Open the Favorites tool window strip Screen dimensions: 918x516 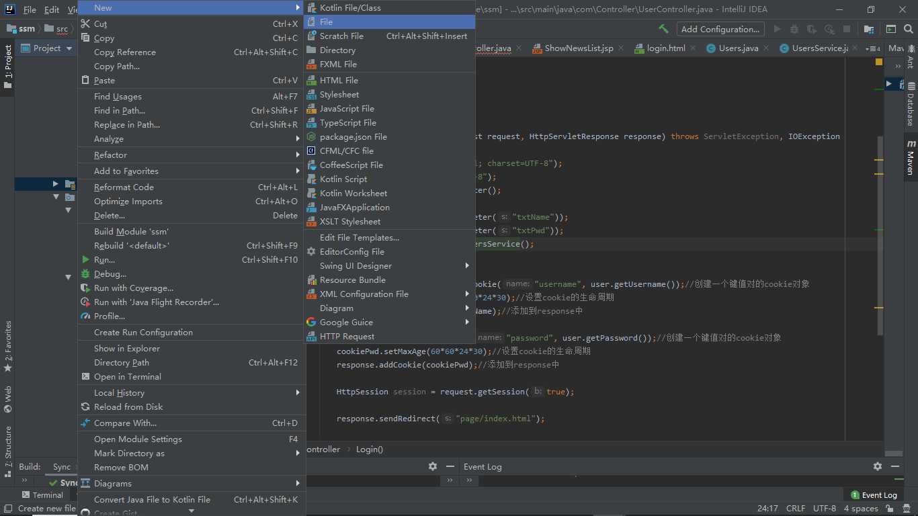(8, 347)
